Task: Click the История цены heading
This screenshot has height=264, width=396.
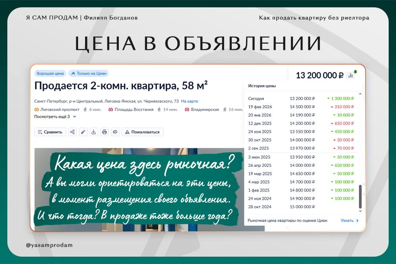Action: point(262,86)
